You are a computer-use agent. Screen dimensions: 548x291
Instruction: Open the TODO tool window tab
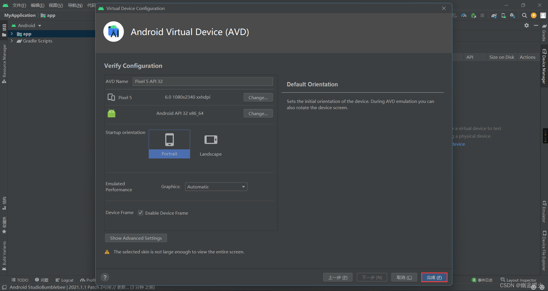[20, 280]
